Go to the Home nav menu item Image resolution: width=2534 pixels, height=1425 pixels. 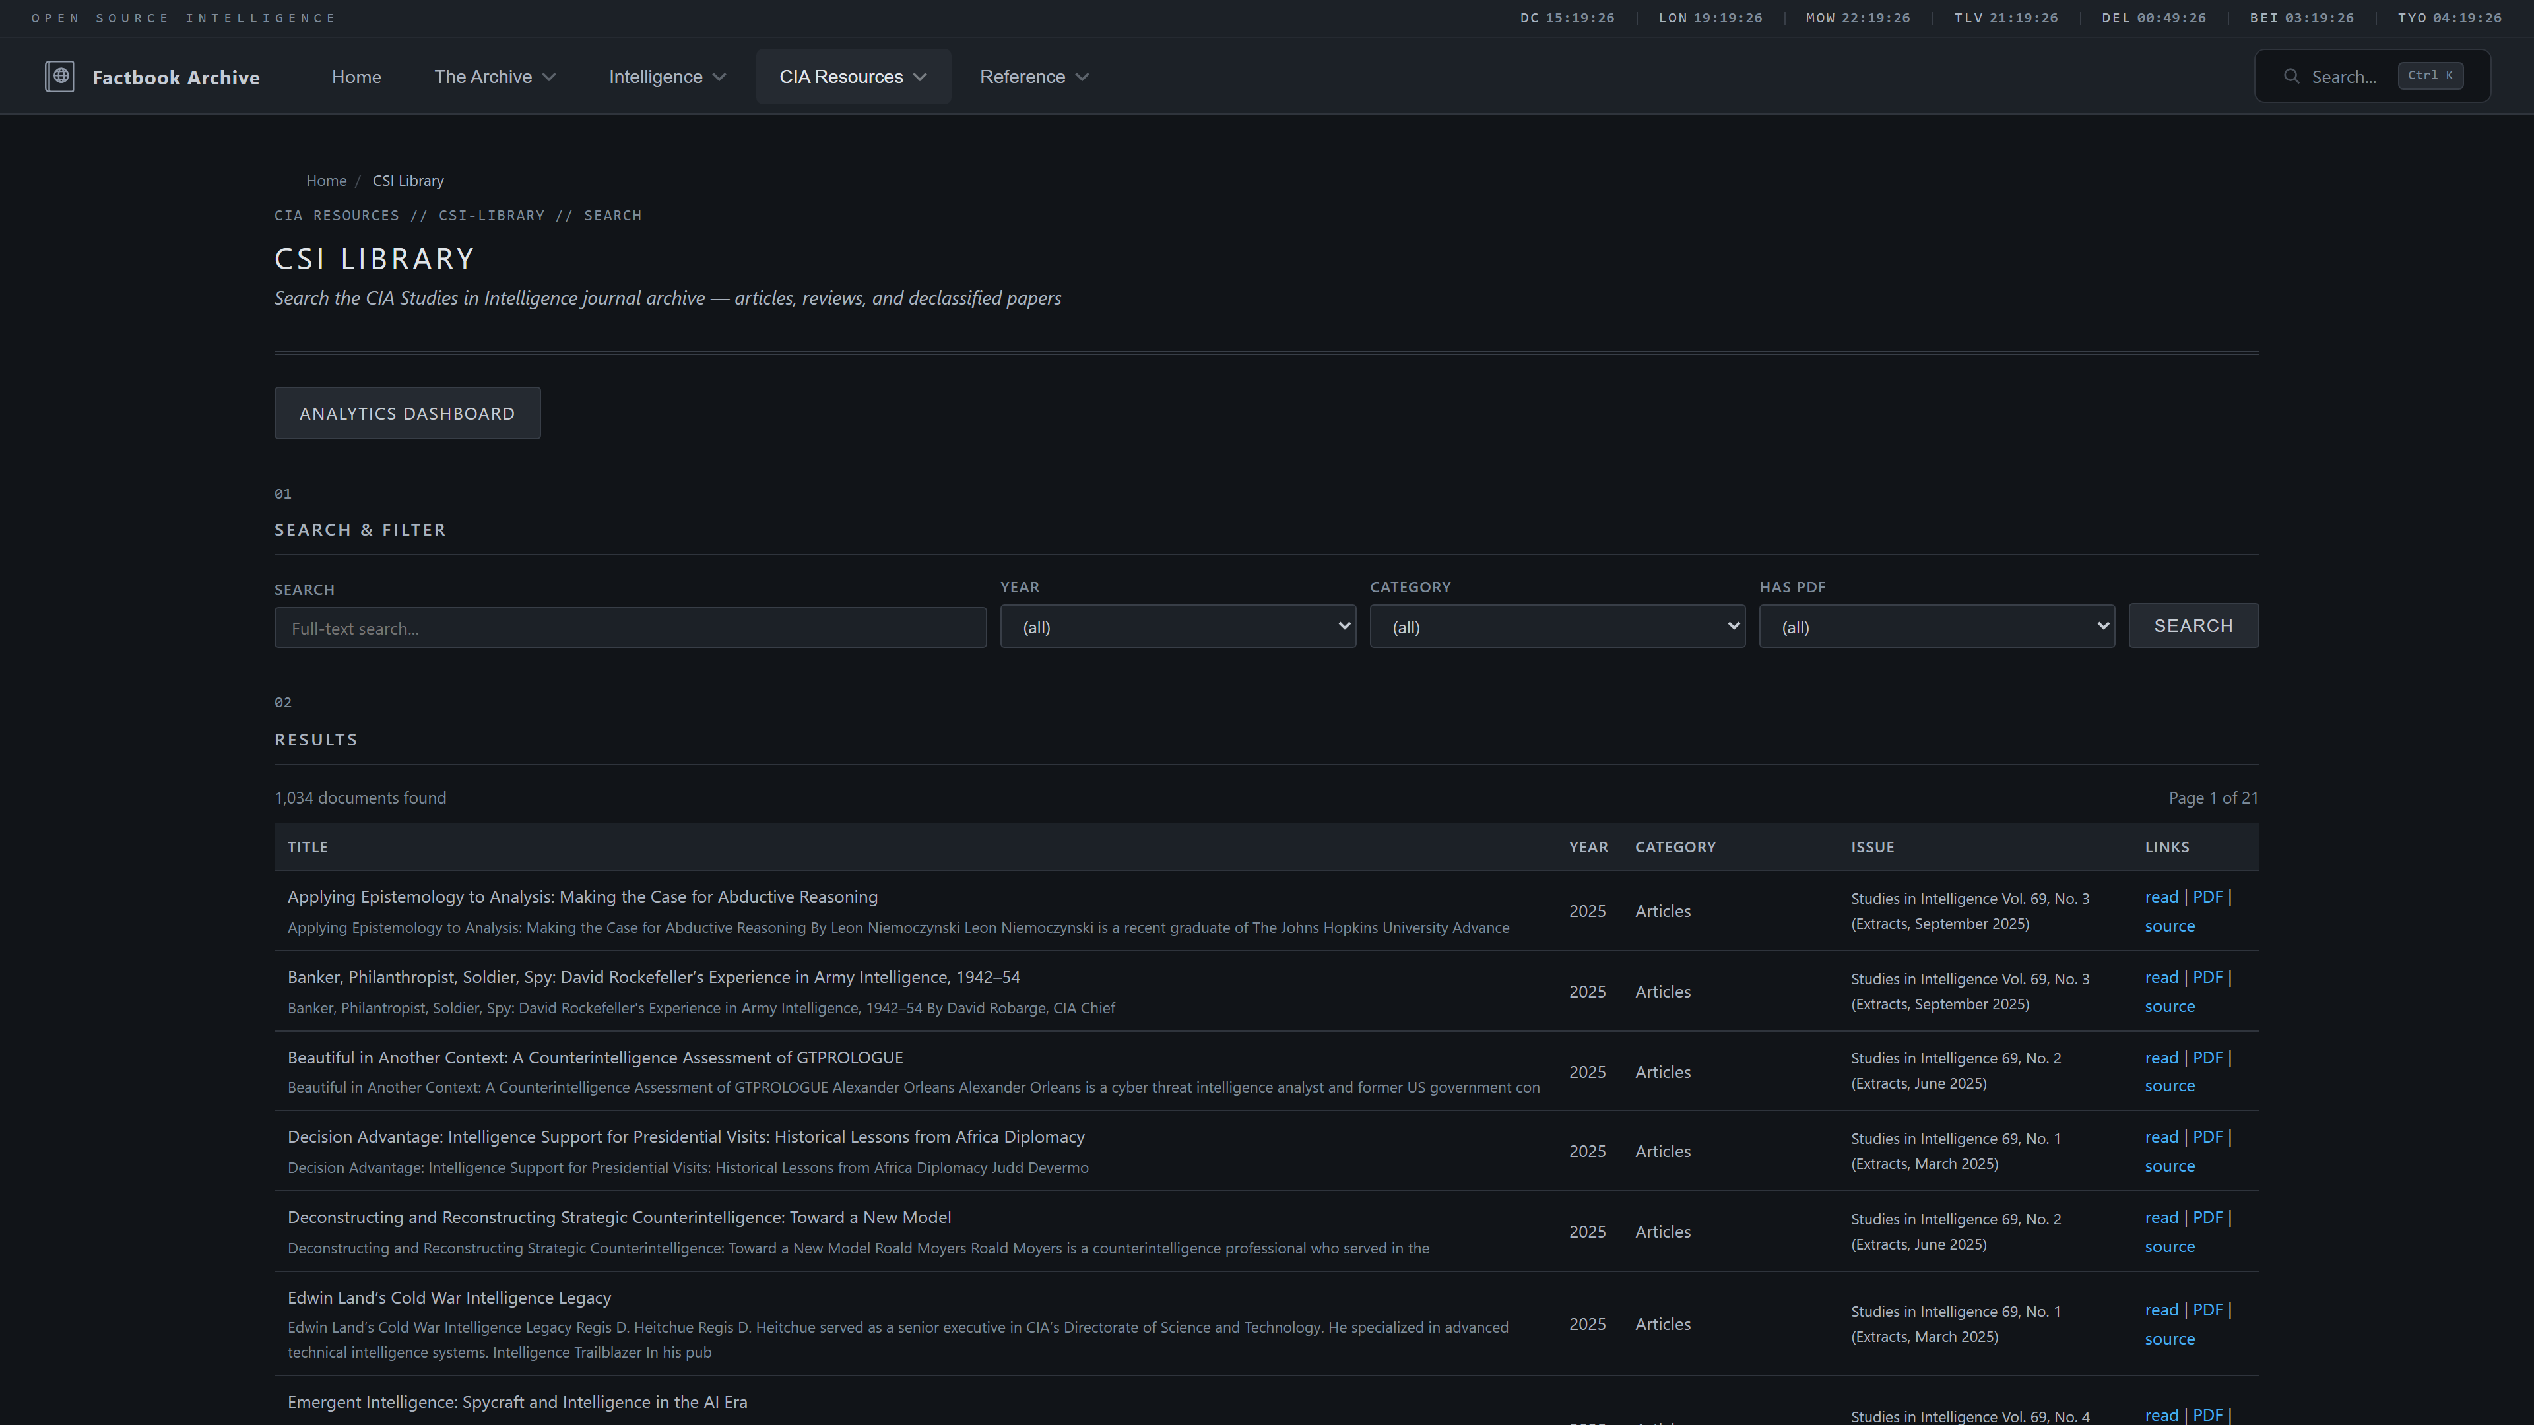356,77
